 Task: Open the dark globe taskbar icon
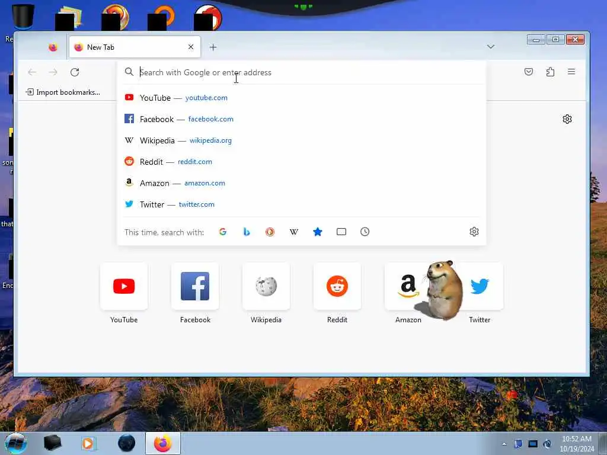click(127, 443)
